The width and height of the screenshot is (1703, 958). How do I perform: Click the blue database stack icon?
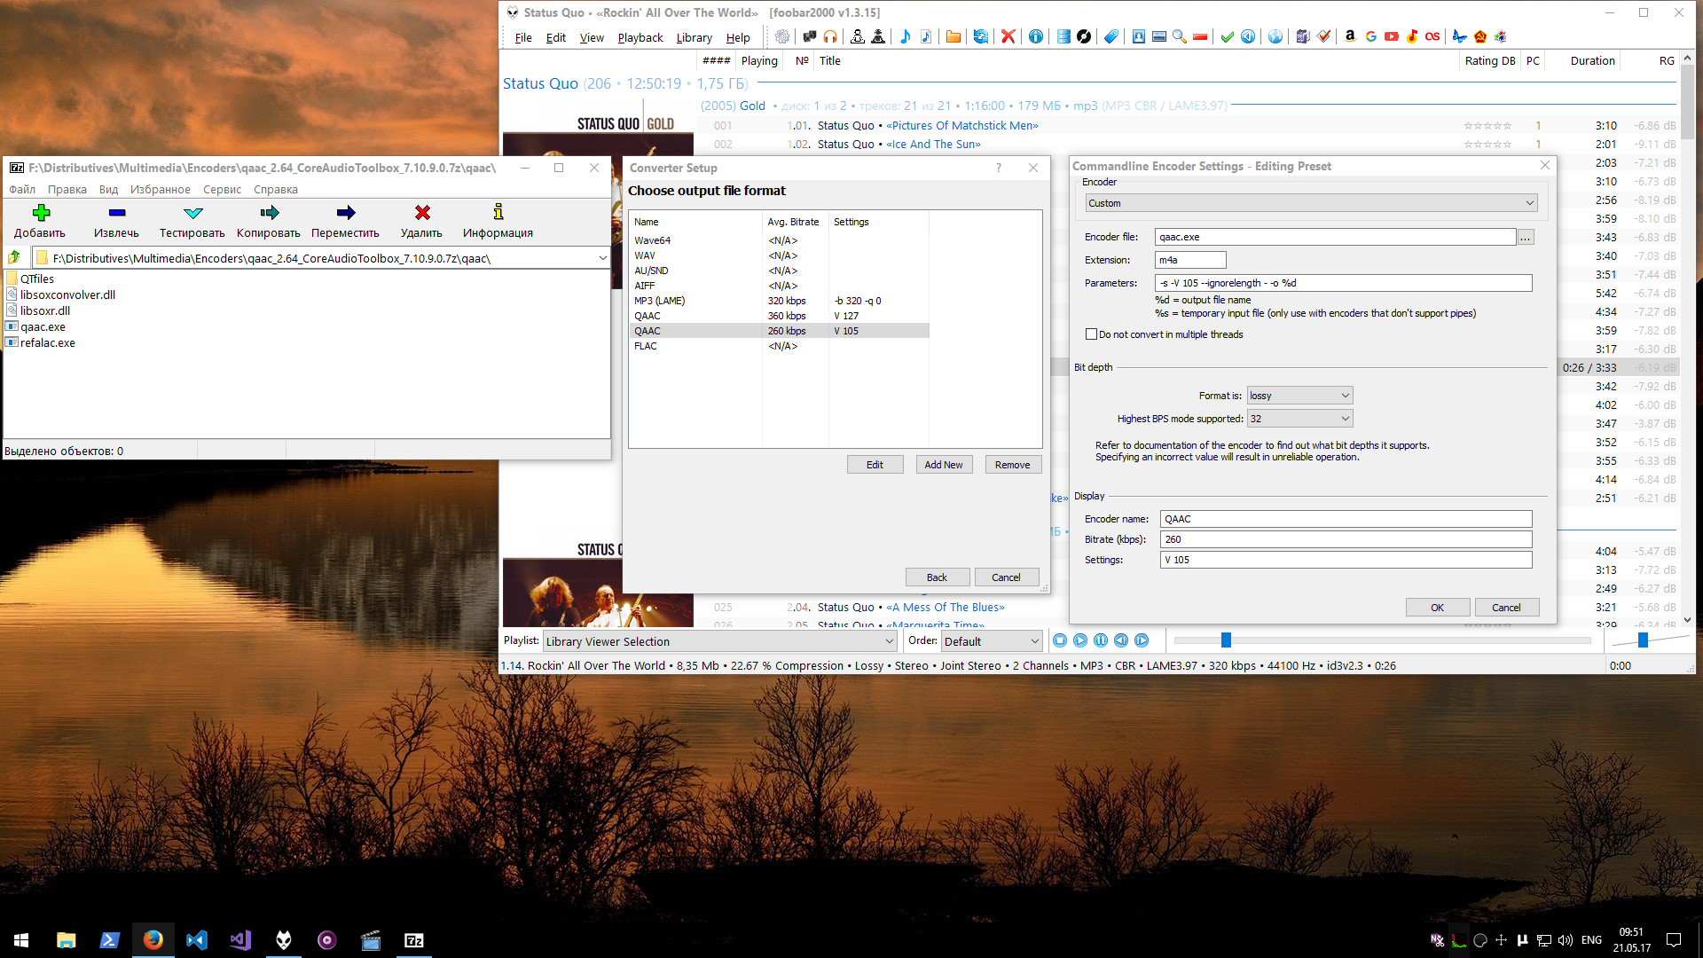click(1063, 36)
